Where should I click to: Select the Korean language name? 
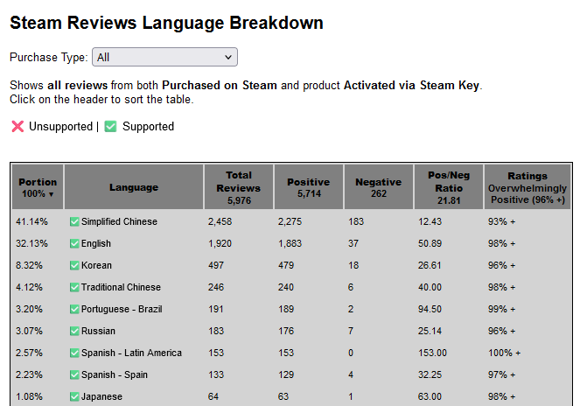click(96, 265)
